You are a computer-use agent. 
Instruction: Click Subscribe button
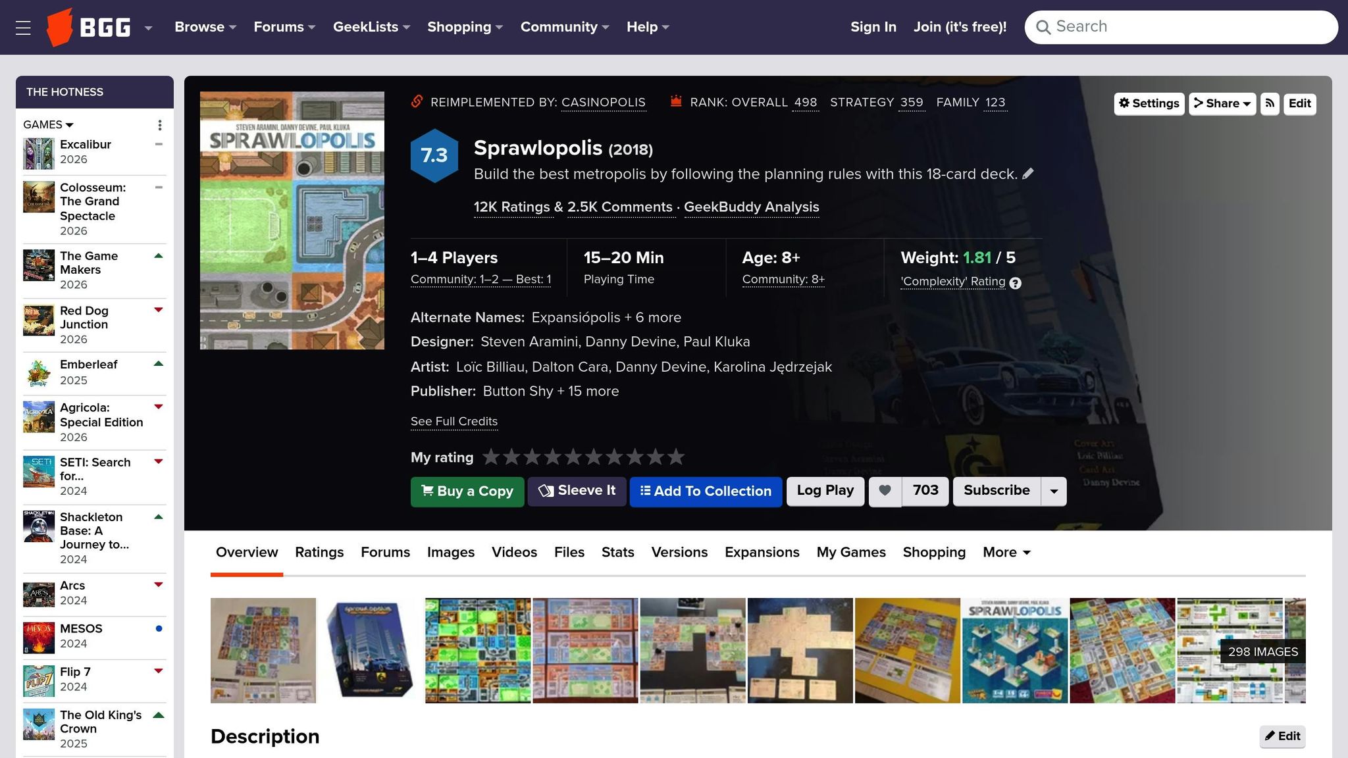pos(997,491)
